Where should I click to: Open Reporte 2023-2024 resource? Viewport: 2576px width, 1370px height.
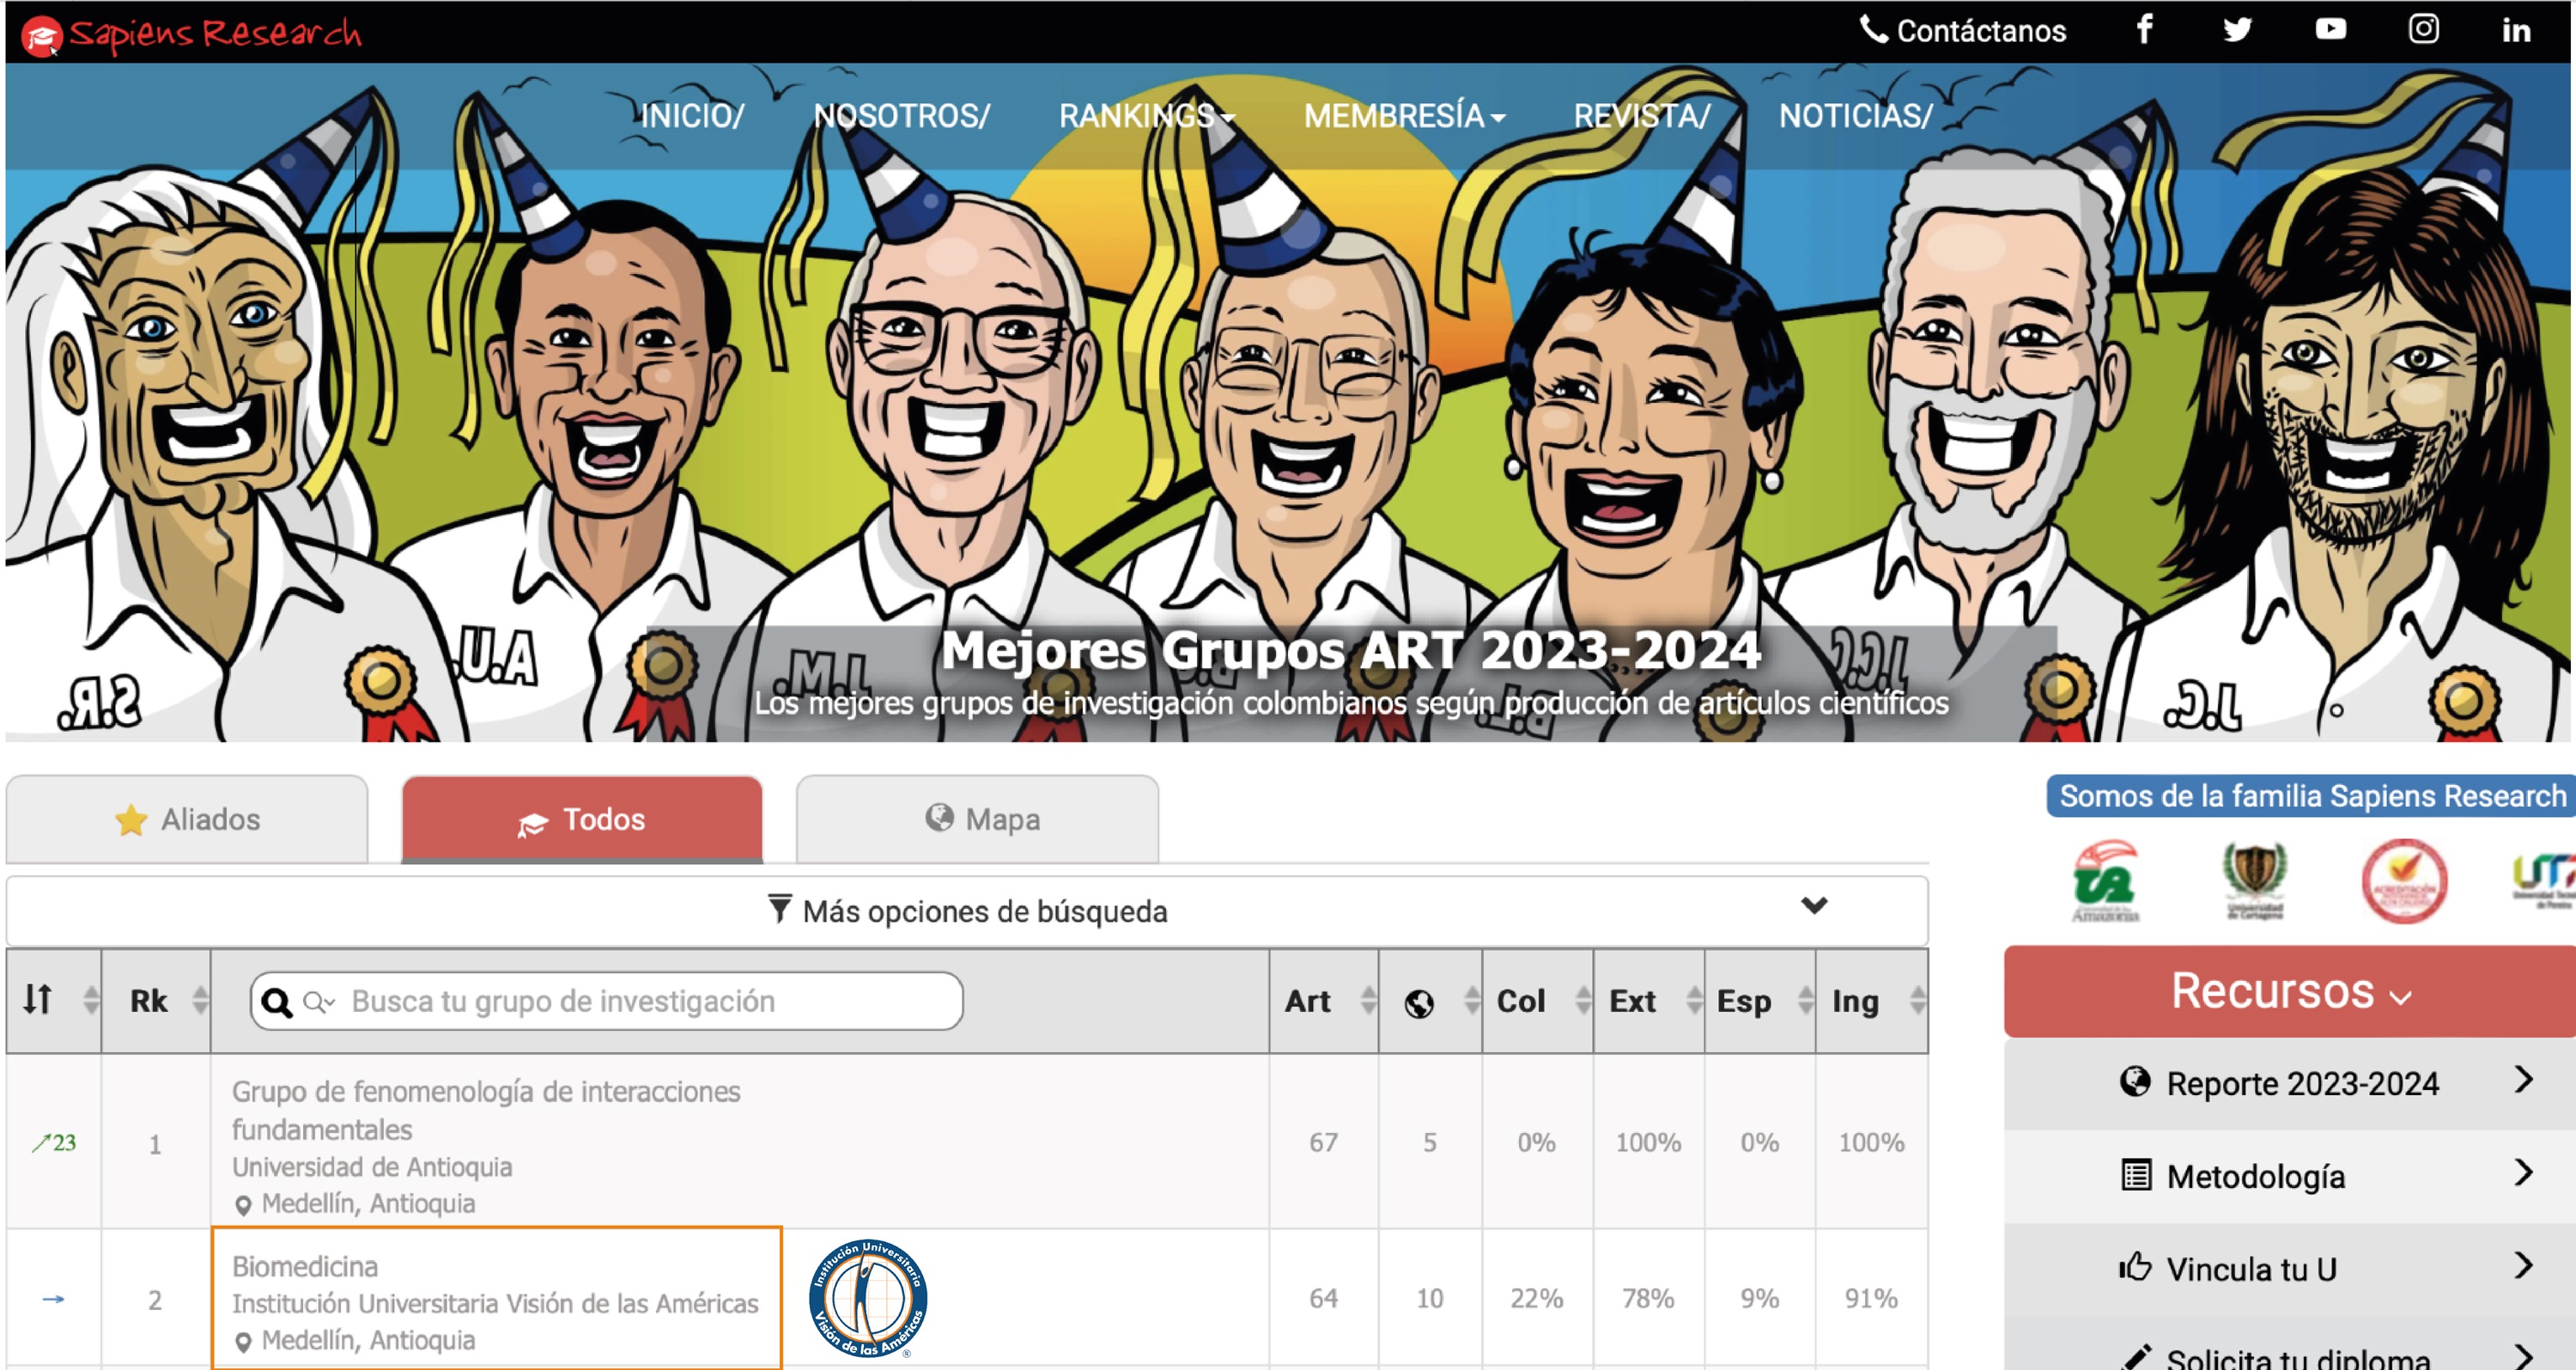click(x=2290, y=1083)
